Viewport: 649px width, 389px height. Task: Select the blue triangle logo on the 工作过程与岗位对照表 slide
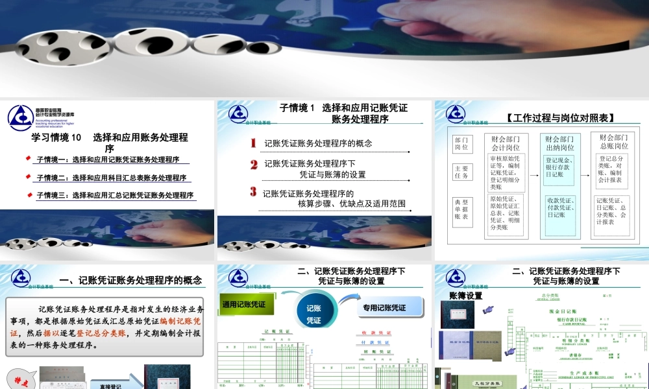point(456,115)
